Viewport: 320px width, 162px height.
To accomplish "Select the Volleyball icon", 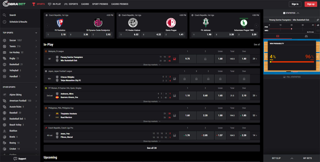I will tap(5, 71).
